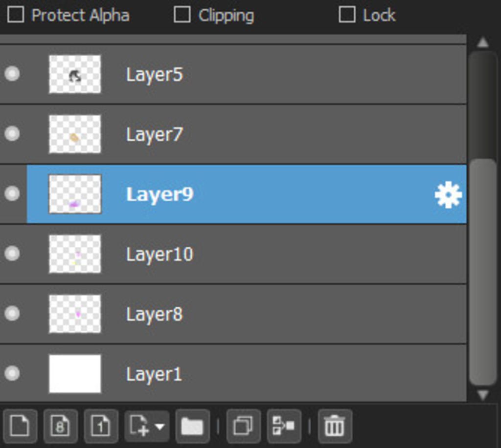Create a new color layer
The image size is (501, 448).
(x=20, y=426)
